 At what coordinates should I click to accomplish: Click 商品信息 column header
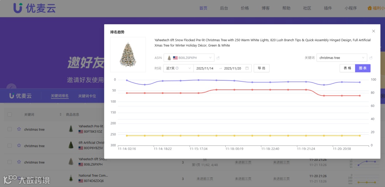72,114
